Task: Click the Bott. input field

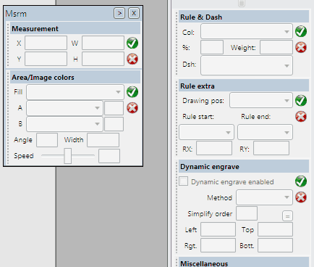Action: pyautogui.click(x=275, y=245)
